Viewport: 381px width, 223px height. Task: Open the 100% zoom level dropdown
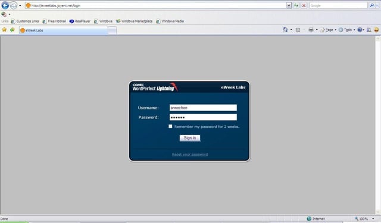click(373, 219)
